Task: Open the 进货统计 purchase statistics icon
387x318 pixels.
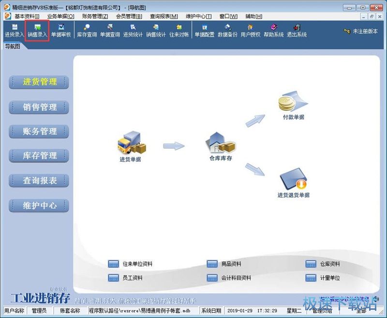Action: point(134,30)
